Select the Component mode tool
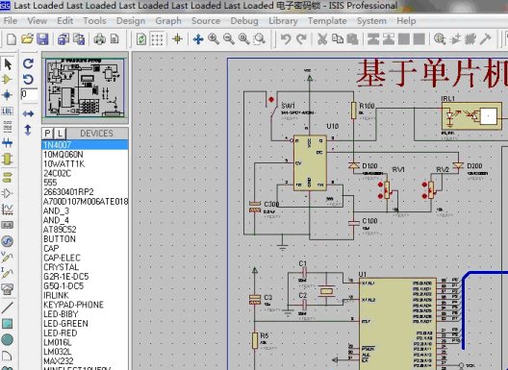Image resolution: width=508 pixels, height=370 pixels. point(7,80)
